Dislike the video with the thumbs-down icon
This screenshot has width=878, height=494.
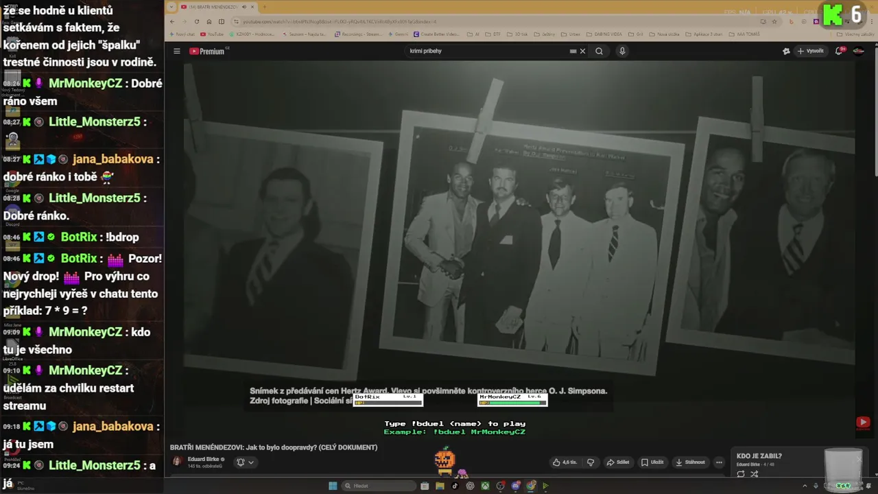[590, 462]
